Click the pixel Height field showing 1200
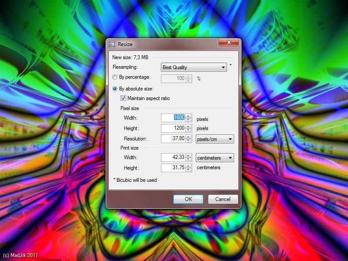348x261 pixels. click(173, 128)
